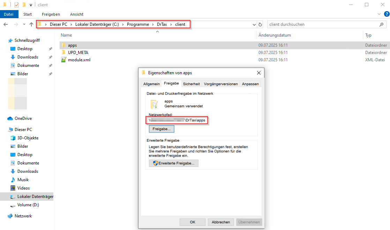Image resolution: width=390 pixels, height=230 pixels.
Task: Click the Erweiterte Freigabe... button
Action: tap(174, 163)
